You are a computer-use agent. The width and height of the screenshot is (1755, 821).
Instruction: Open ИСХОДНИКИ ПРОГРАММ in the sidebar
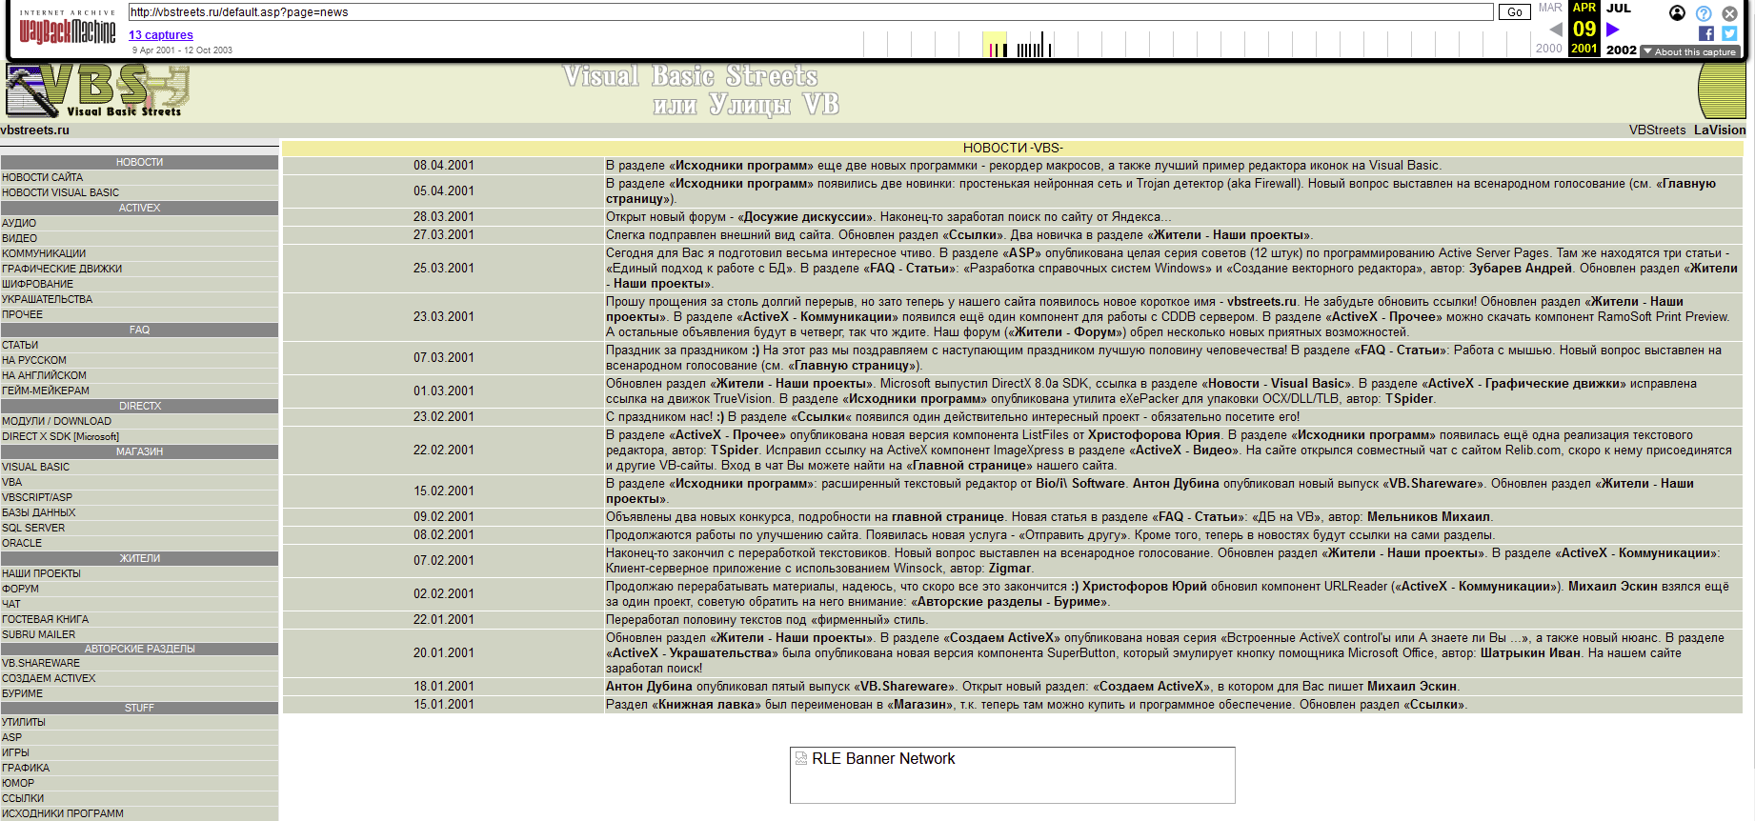tap(63, 813)
